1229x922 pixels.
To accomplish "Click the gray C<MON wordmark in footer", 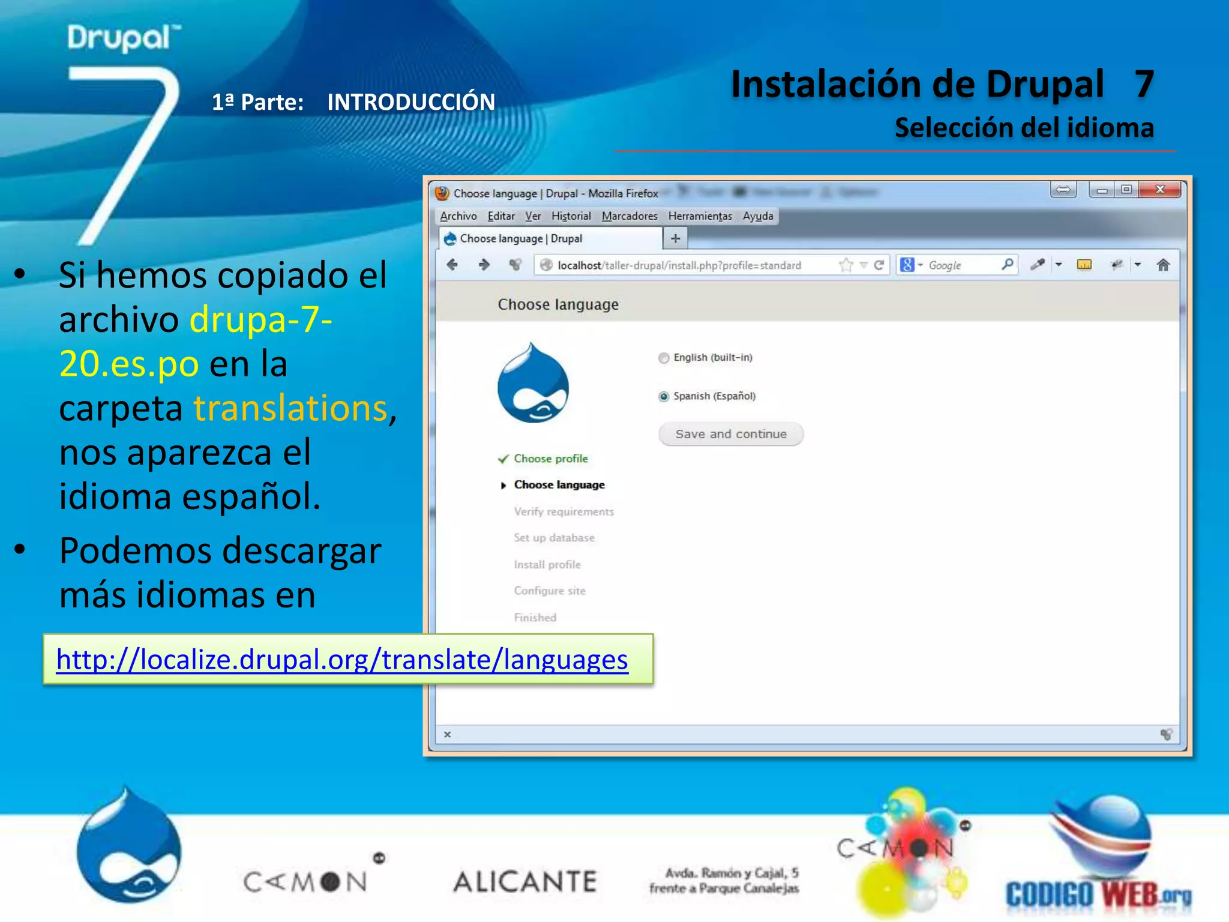I will 314,874.
